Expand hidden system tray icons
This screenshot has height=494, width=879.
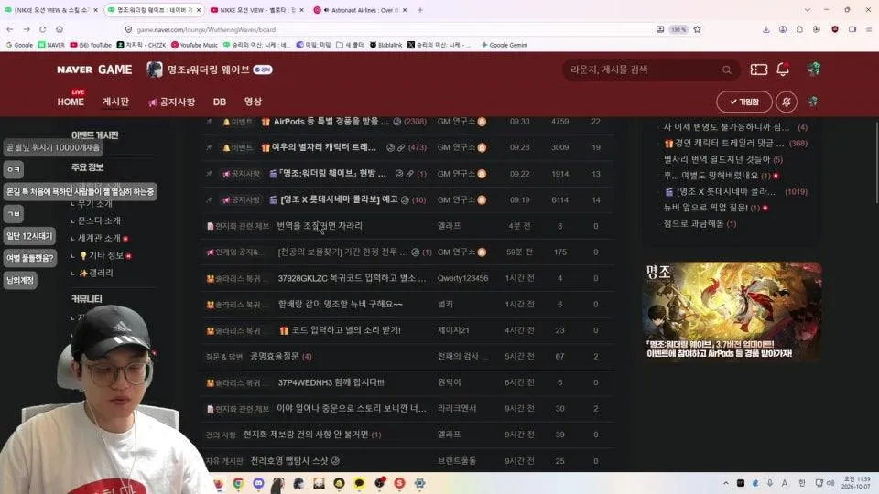pos(725,483)
